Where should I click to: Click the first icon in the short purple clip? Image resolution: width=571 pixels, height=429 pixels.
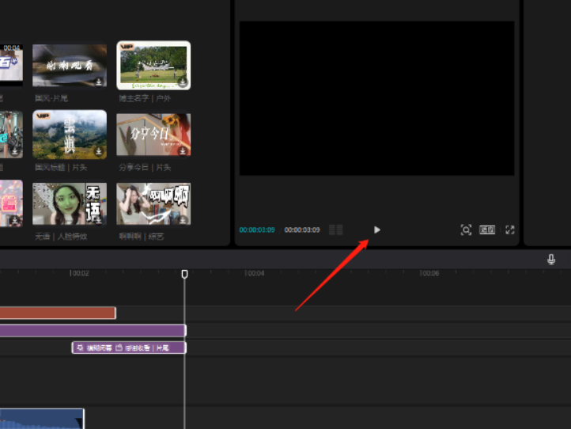[x=80, y=347]
